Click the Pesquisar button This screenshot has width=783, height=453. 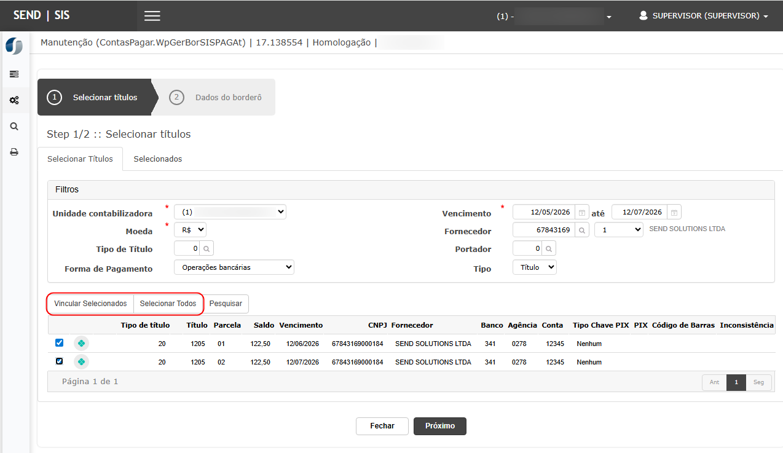tap(226, 304)
